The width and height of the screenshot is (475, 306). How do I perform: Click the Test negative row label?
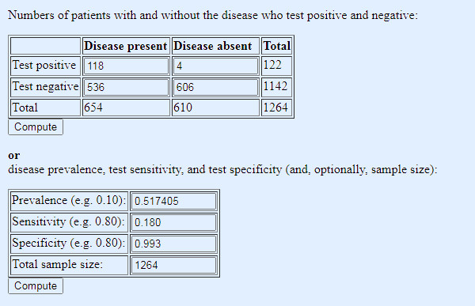tap(45, 87)
